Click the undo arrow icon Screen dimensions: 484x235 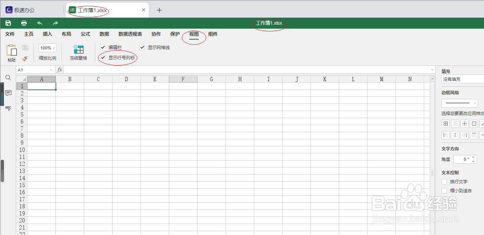coord(40,23)
